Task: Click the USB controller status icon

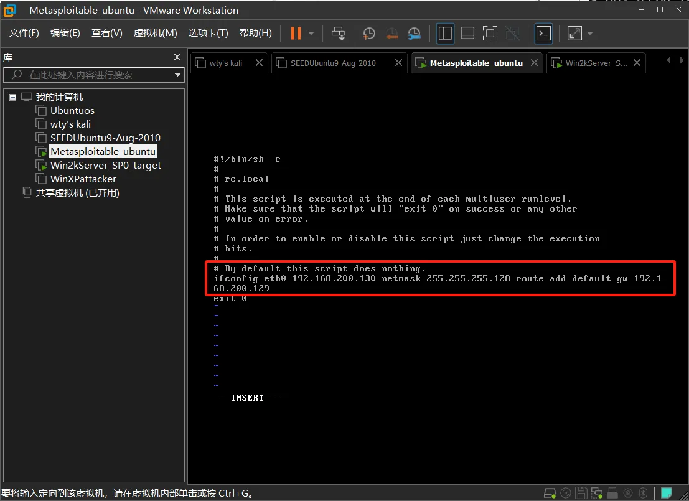Action: pos(612,493)
